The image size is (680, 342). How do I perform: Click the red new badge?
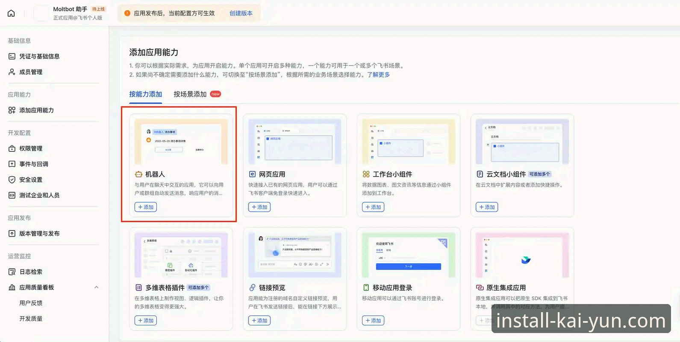click(x=216, y=94)
